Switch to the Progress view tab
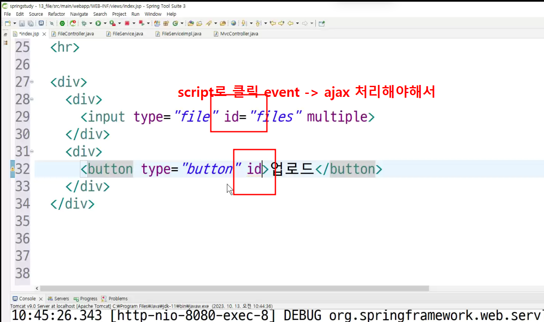 point(85,299)
